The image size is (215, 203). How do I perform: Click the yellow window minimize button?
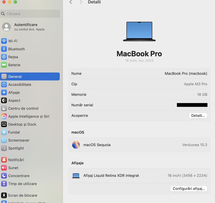10,2
